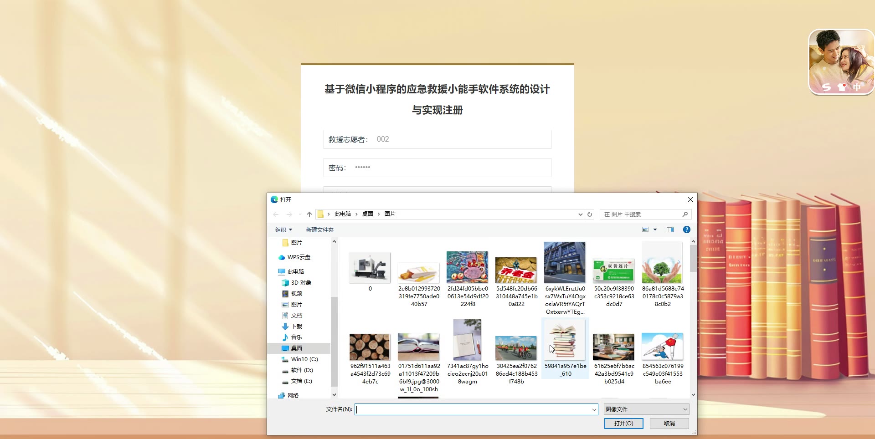
Task: Click the refresh icon beside address bar
Action: click(590, 214)
